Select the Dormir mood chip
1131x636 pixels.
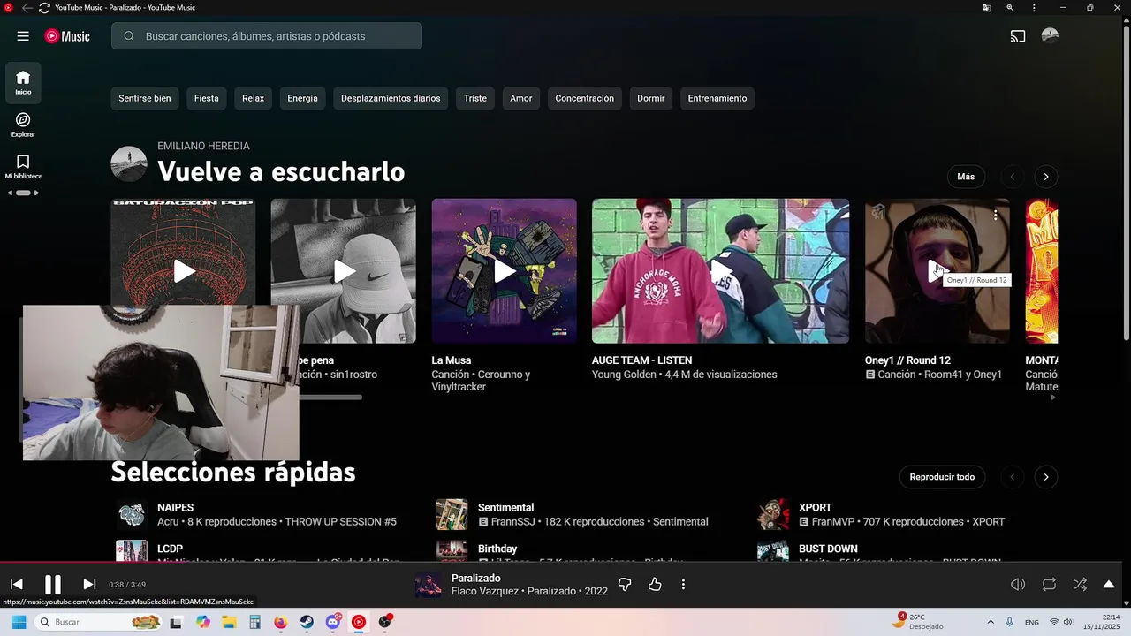pyautogui.click(x=651, y=98)
